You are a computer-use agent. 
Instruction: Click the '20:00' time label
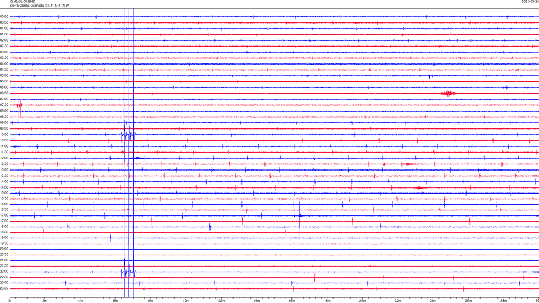pos(4,249)
